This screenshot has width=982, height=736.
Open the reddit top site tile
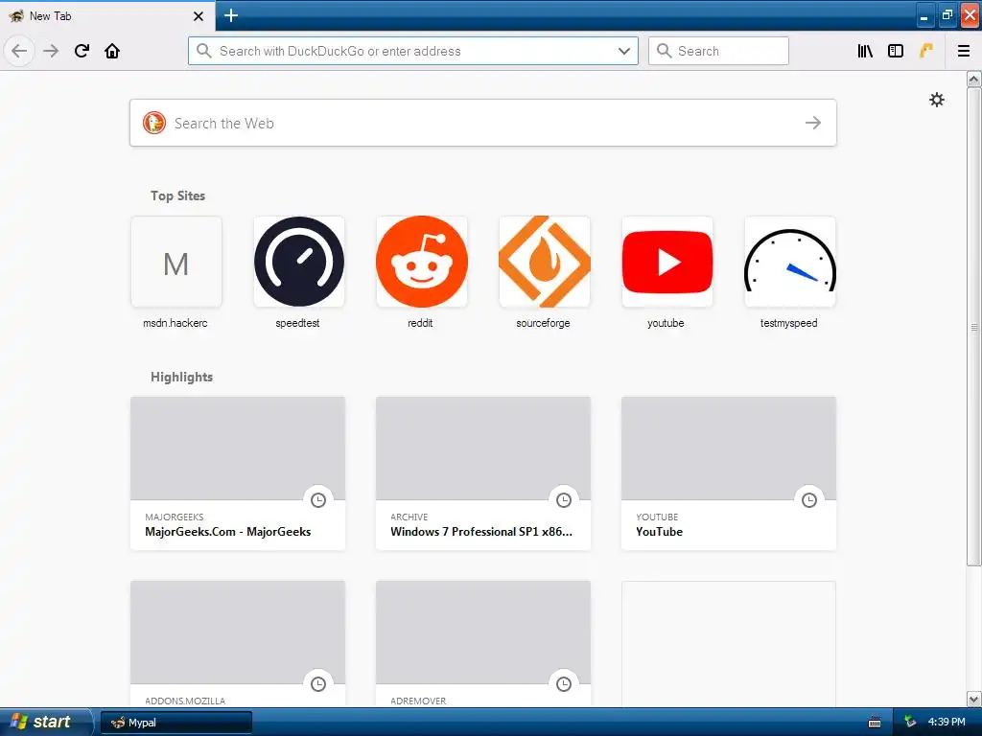(x=422, y=262)
